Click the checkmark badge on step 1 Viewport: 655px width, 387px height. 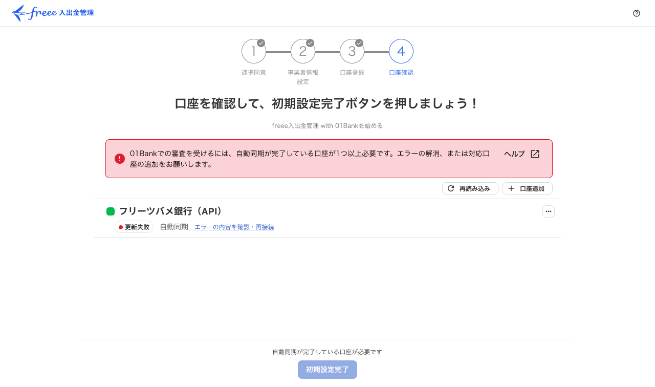pos(261,43)
